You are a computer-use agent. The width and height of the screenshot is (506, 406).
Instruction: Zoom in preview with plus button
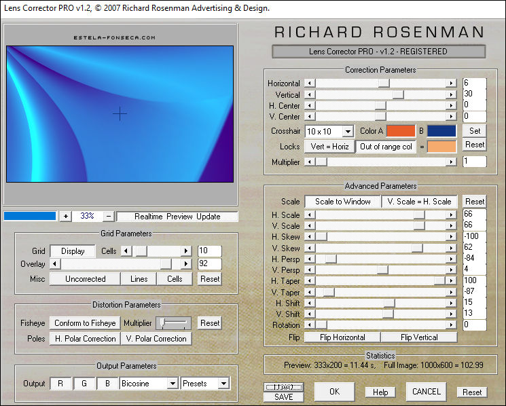[x=66, y=216]
